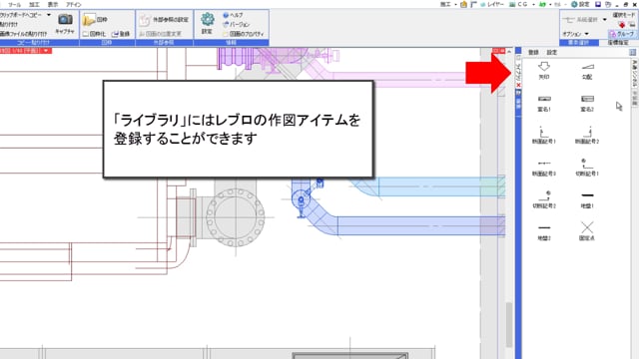This screenshot has height=359, width=639.
Task: Click the drawing area vertical scrollbar thumb
Action: 509,324
